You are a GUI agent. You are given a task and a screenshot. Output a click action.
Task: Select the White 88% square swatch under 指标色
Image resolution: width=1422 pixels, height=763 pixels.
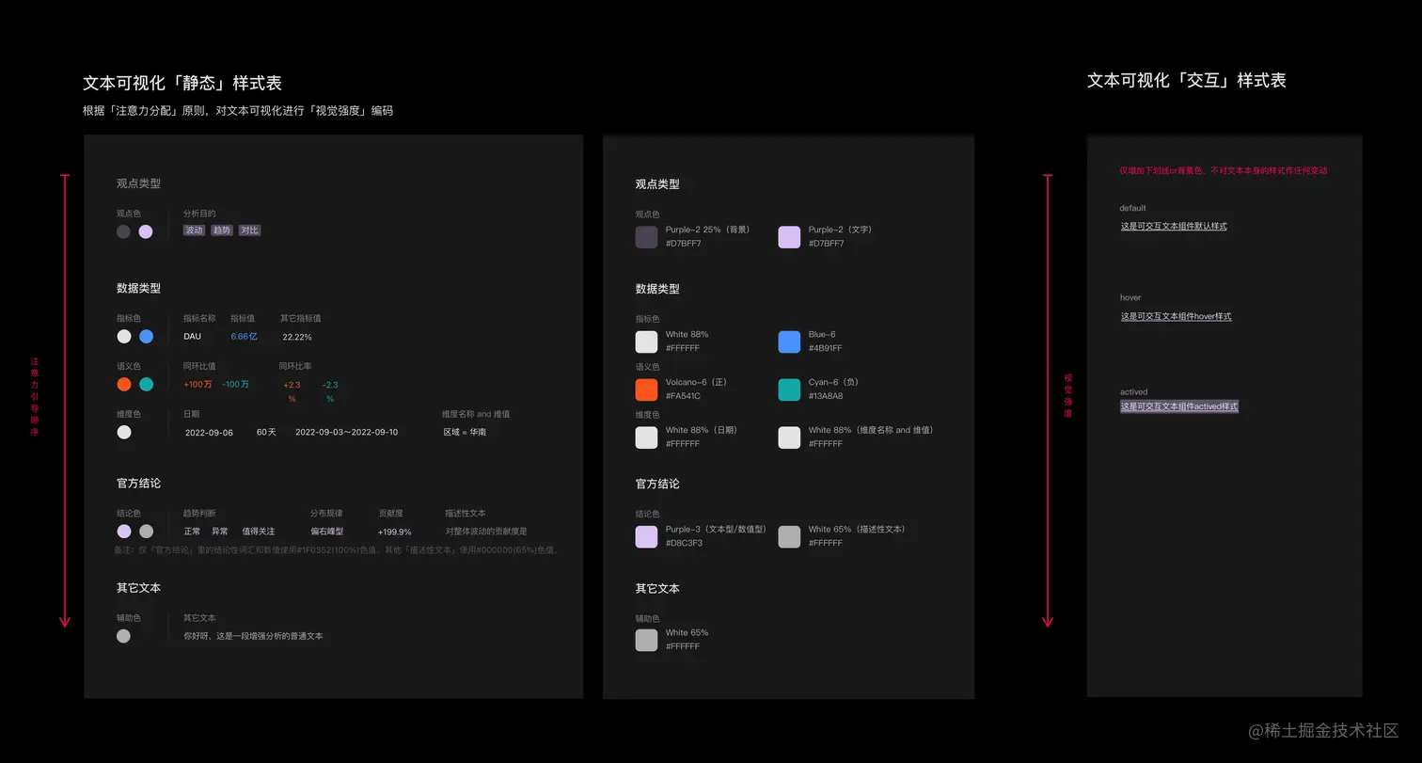tap(646, 342)
